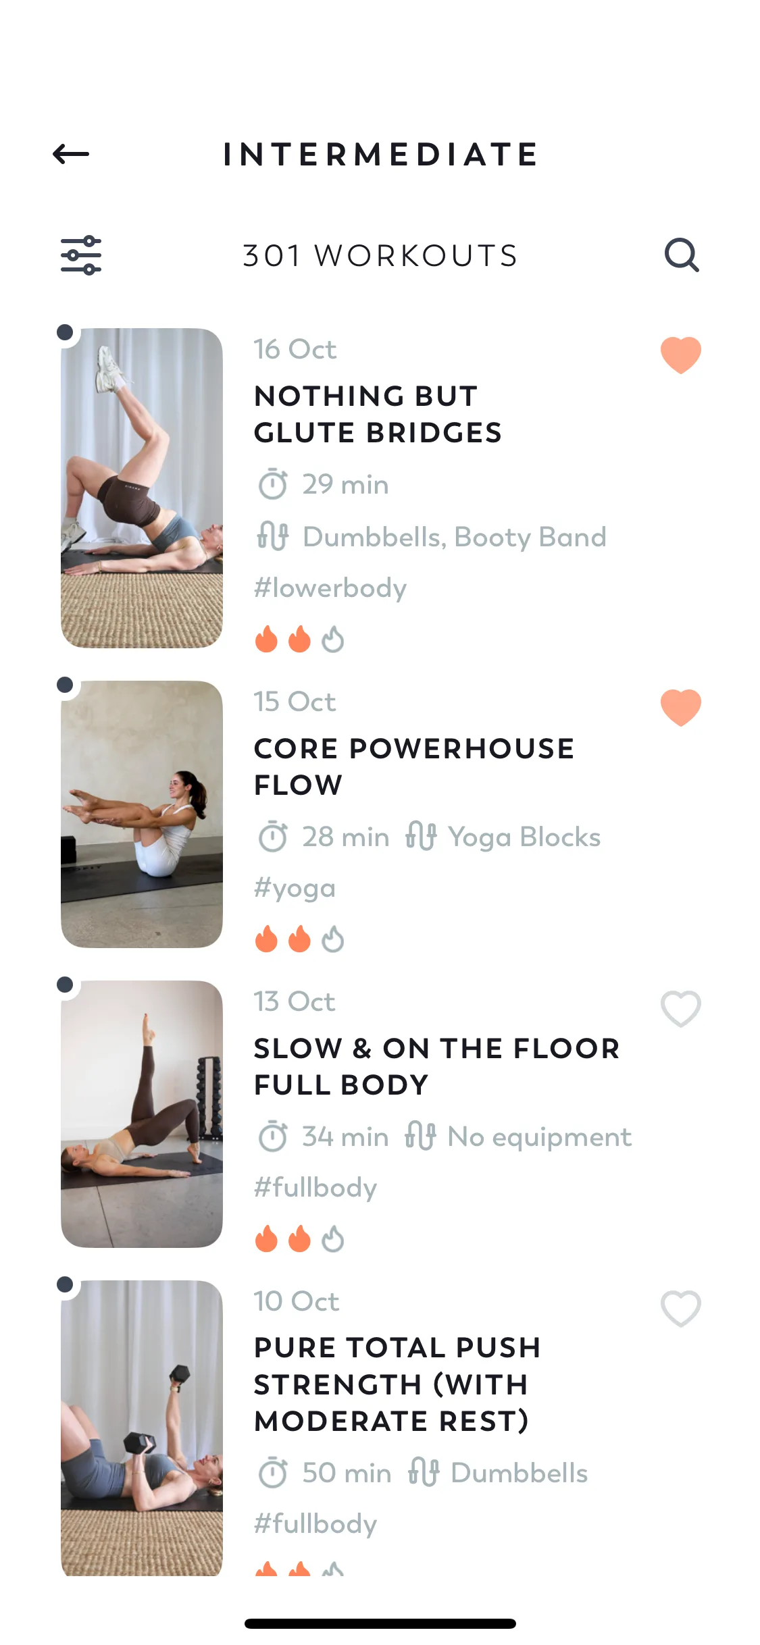
Task: Tap the glute bridges intensity flame rating
Action: [x=299, y=639]
